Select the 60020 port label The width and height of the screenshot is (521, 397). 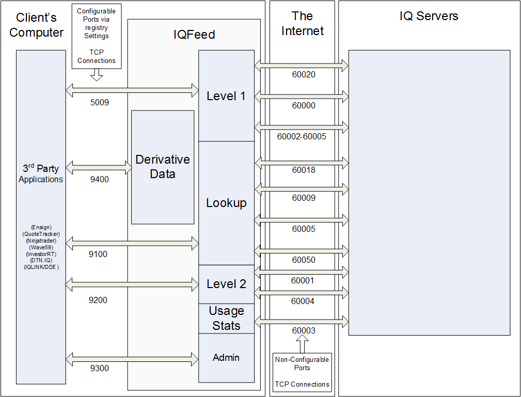pyautogui.click(x=304, y=74)
